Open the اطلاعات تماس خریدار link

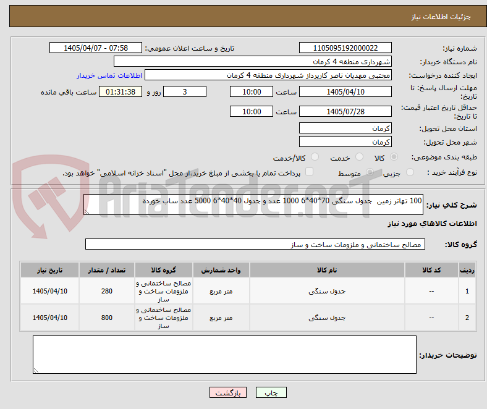coord(109,75)
